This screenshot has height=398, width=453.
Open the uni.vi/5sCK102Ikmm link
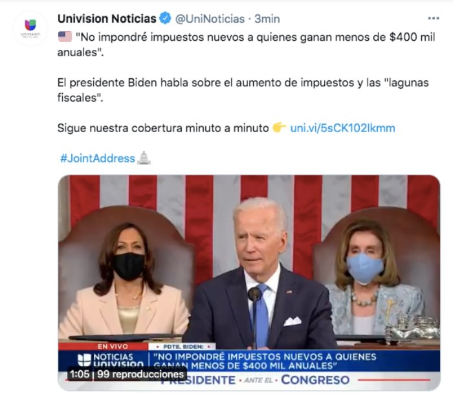click(x=342, y=128)
